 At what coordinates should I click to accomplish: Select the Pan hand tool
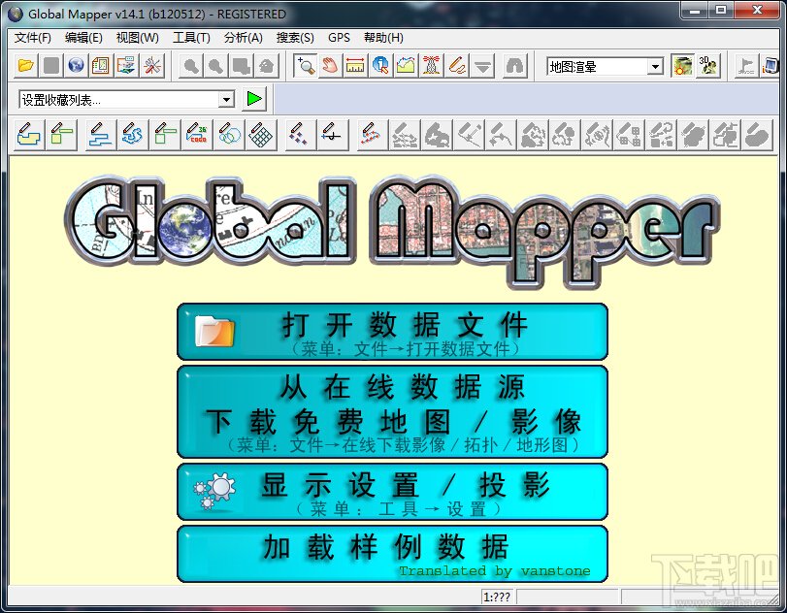[330, 66]
